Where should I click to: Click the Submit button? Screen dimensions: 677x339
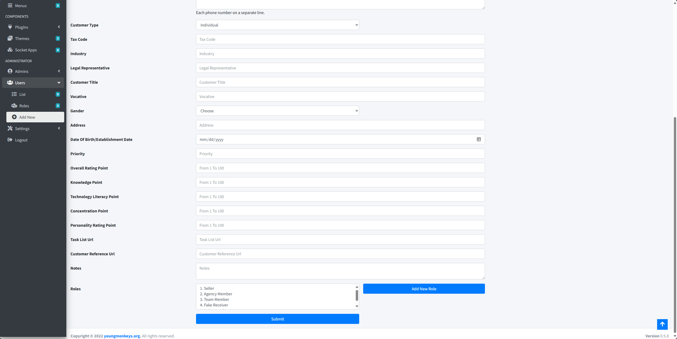(x=277, y=319)
